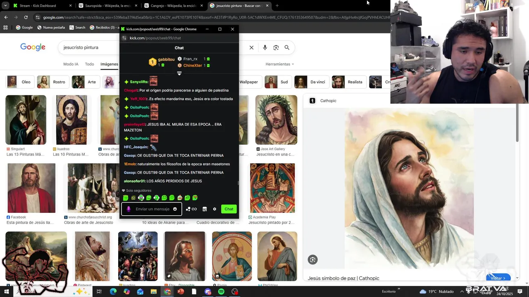Click the Google logo
The image size is (529, 297).
[x=33, y=47]
